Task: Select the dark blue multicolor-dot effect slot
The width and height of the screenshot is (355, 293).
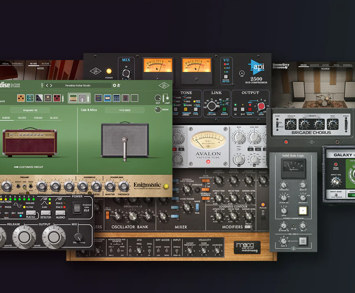Action: 99,98
